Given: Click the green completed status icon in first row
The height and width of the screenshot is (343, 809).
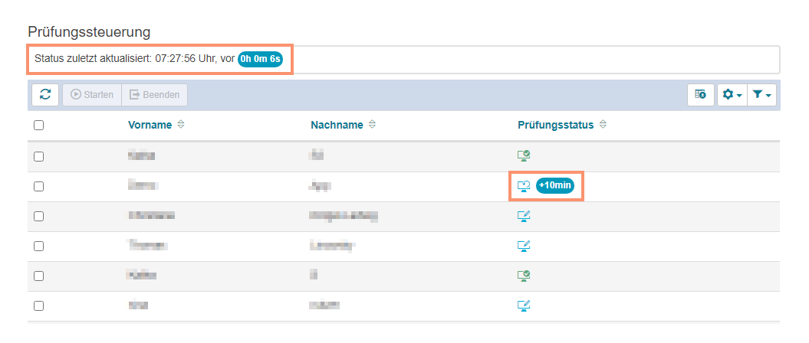Looking at the screenshot, I should pyautogui.click(x=524, y=155).
